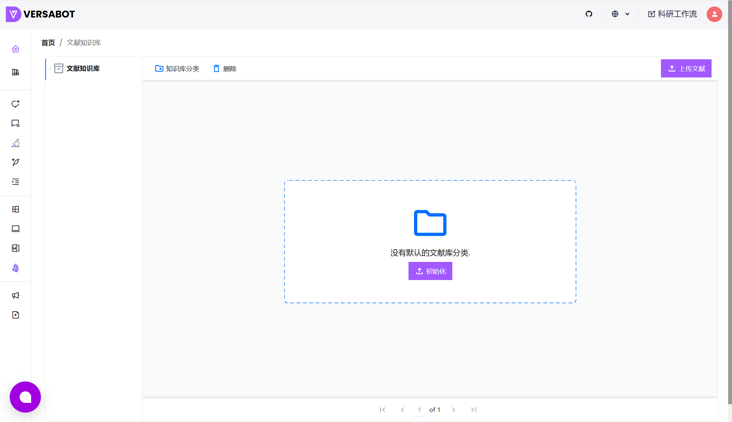Open the library books sidebar icon
The image size is (732, 422).
pyautogui.click(x=16, y=72)
